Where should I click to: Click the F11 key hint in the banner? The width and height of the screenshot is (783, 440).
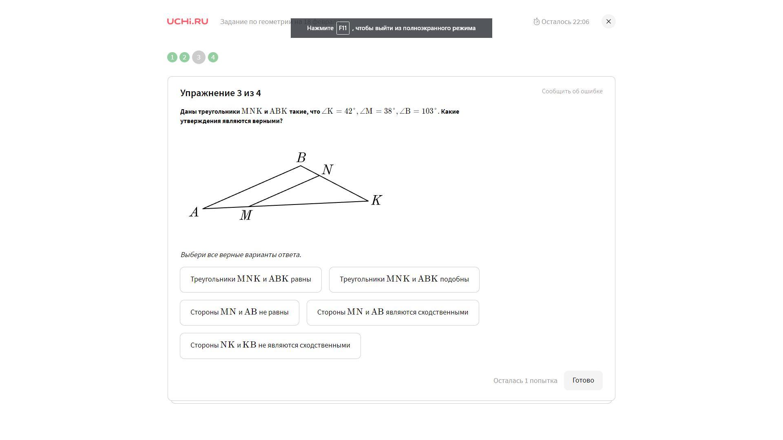tap(343, 28)
